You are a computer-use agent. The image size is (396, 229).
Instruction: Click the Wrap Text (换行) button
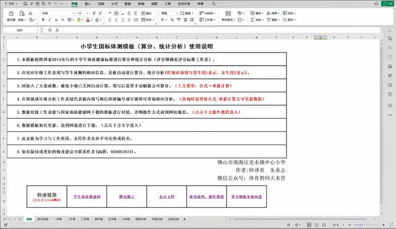[147, 13]
